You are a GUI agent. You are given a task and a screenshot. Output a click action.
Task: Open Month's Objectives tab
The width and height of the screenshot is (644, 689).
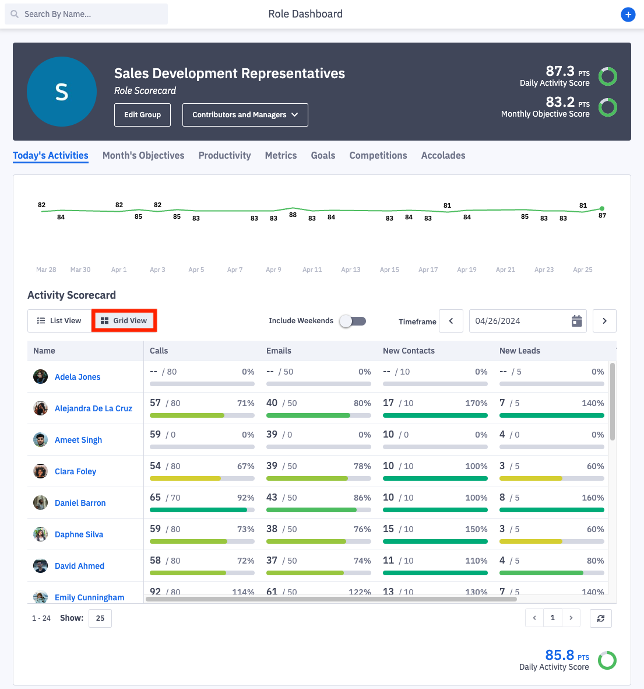[143, 156]
